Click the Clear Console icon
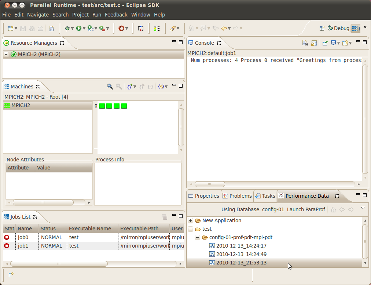 [305, 43]
